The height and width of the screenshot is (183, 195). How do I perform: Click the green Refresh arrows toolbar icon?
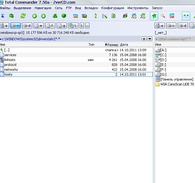(x=23, y=16)
